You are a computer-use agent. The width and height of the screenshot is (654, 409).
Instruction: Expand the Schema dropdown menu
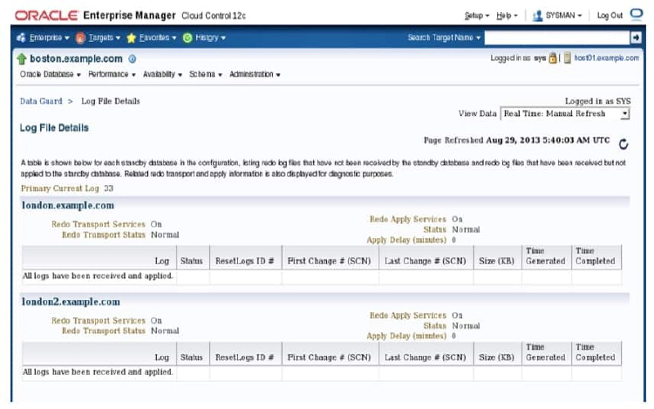[x=206, y=74]
